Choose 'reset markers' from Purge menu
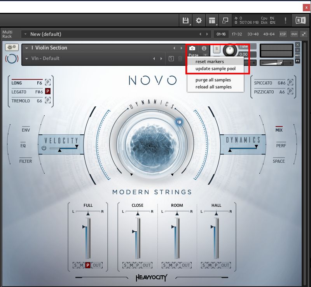Screen dimensions: 311x287 pos(215,62)
